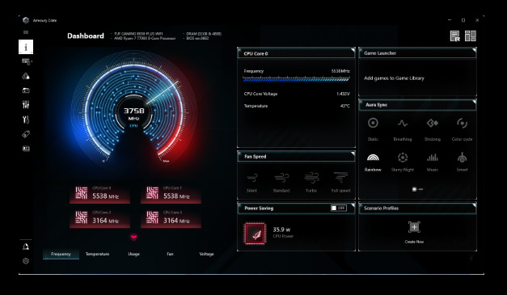Open CPU Core 0 panel corner menu

pyautogui.click(x=353, y=50)
